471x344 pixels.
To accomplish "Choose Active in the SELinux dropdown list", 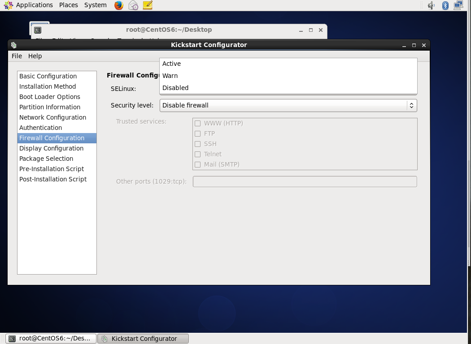I will 288,64.
